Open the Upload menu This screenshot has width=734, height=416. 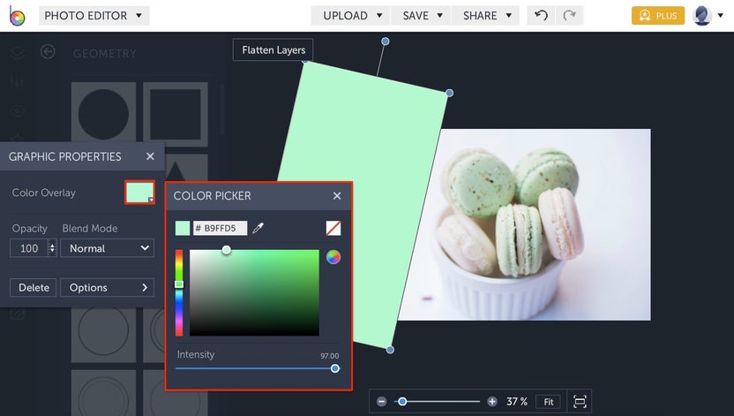click(x=350, y=16)
